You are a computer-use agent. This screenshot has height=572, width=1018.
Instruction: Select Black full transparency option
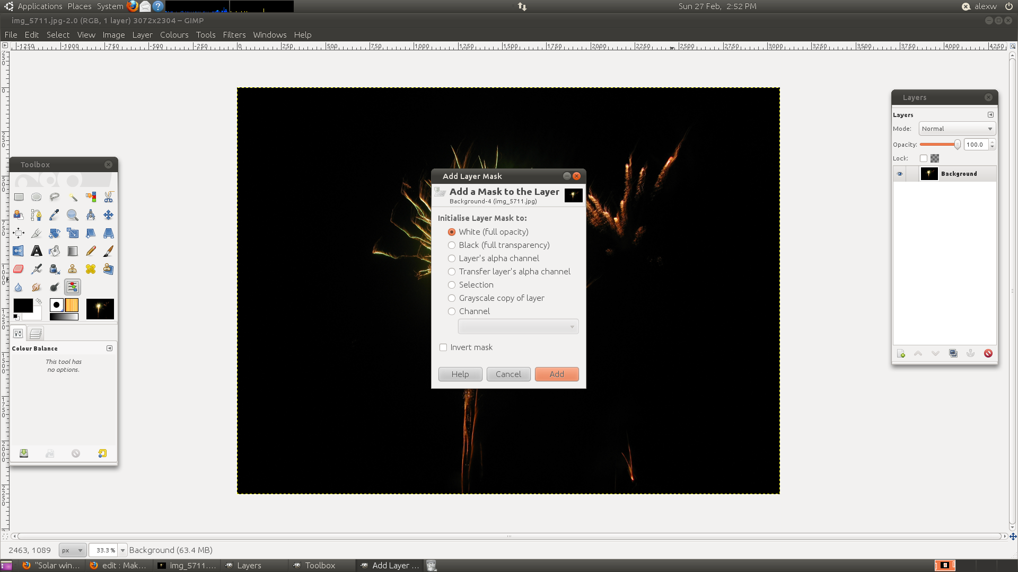pyautogui.click(x=452, y=245)
